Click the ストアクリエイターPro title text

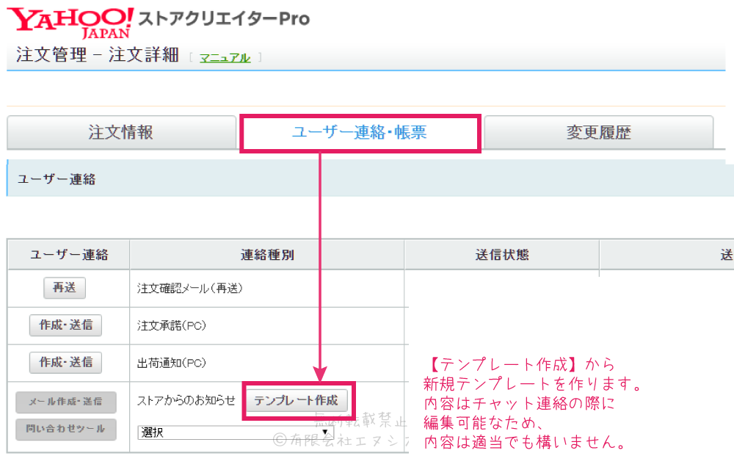(224, 19)
